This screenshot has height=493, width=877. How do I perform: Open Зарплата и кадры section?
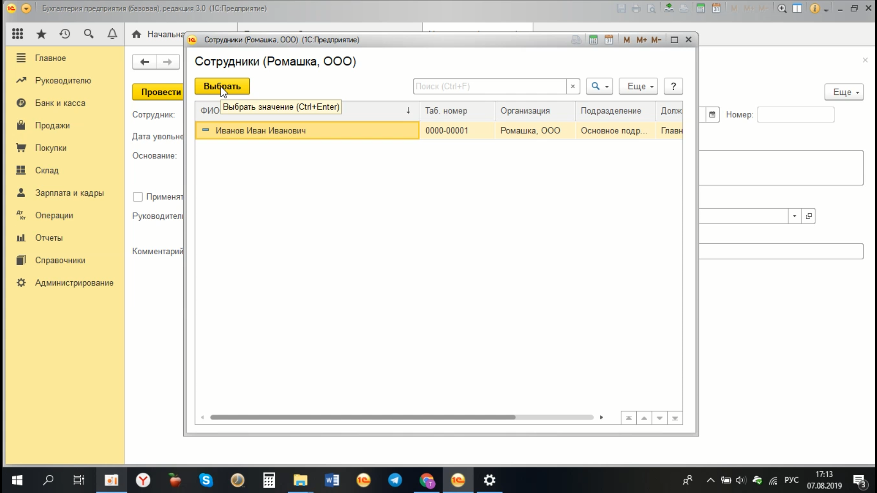(x=69, y=193)
